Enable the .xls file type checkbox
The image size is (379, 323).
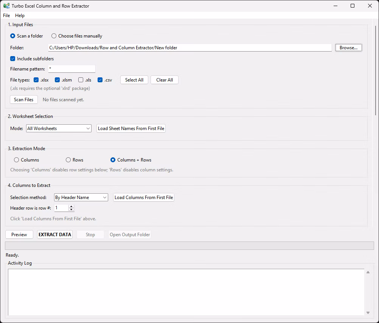(81, 80)
